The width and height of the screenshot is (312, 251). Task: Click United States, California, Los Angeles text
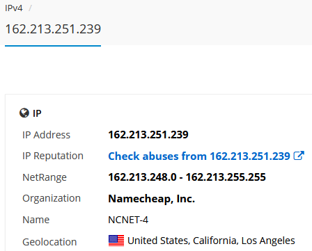(211, 241)
